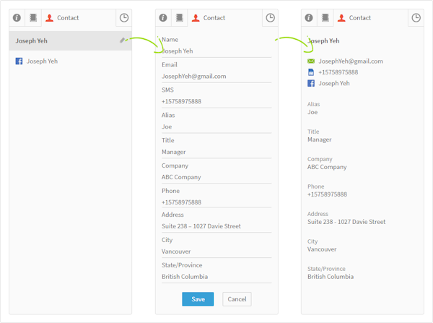The width and height of the screenshot is (433, 323).
Task: Open the history clock icon in the left panel
Action: 124,17
